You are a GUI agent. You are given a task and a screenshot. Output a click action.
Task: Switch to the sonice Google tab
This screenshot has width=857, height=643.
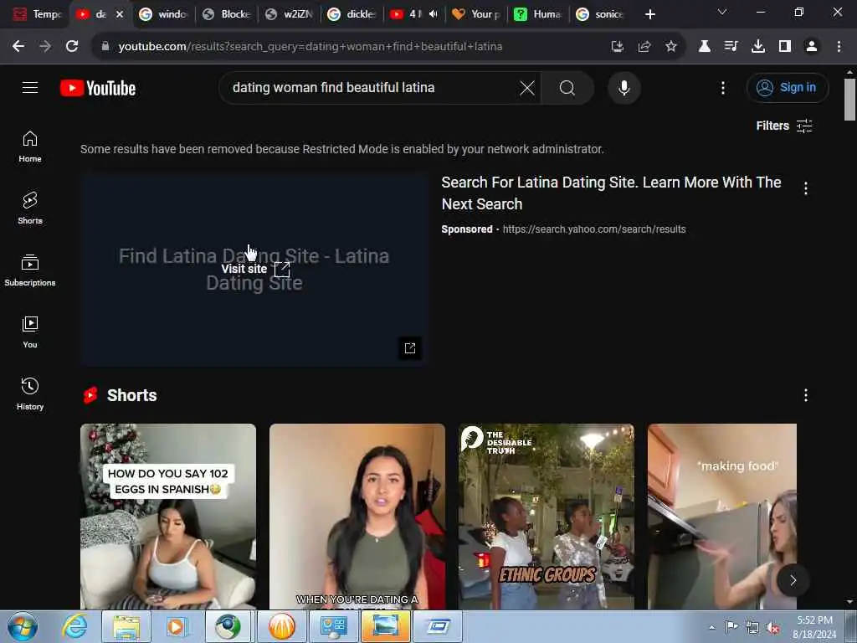point(600,14)
